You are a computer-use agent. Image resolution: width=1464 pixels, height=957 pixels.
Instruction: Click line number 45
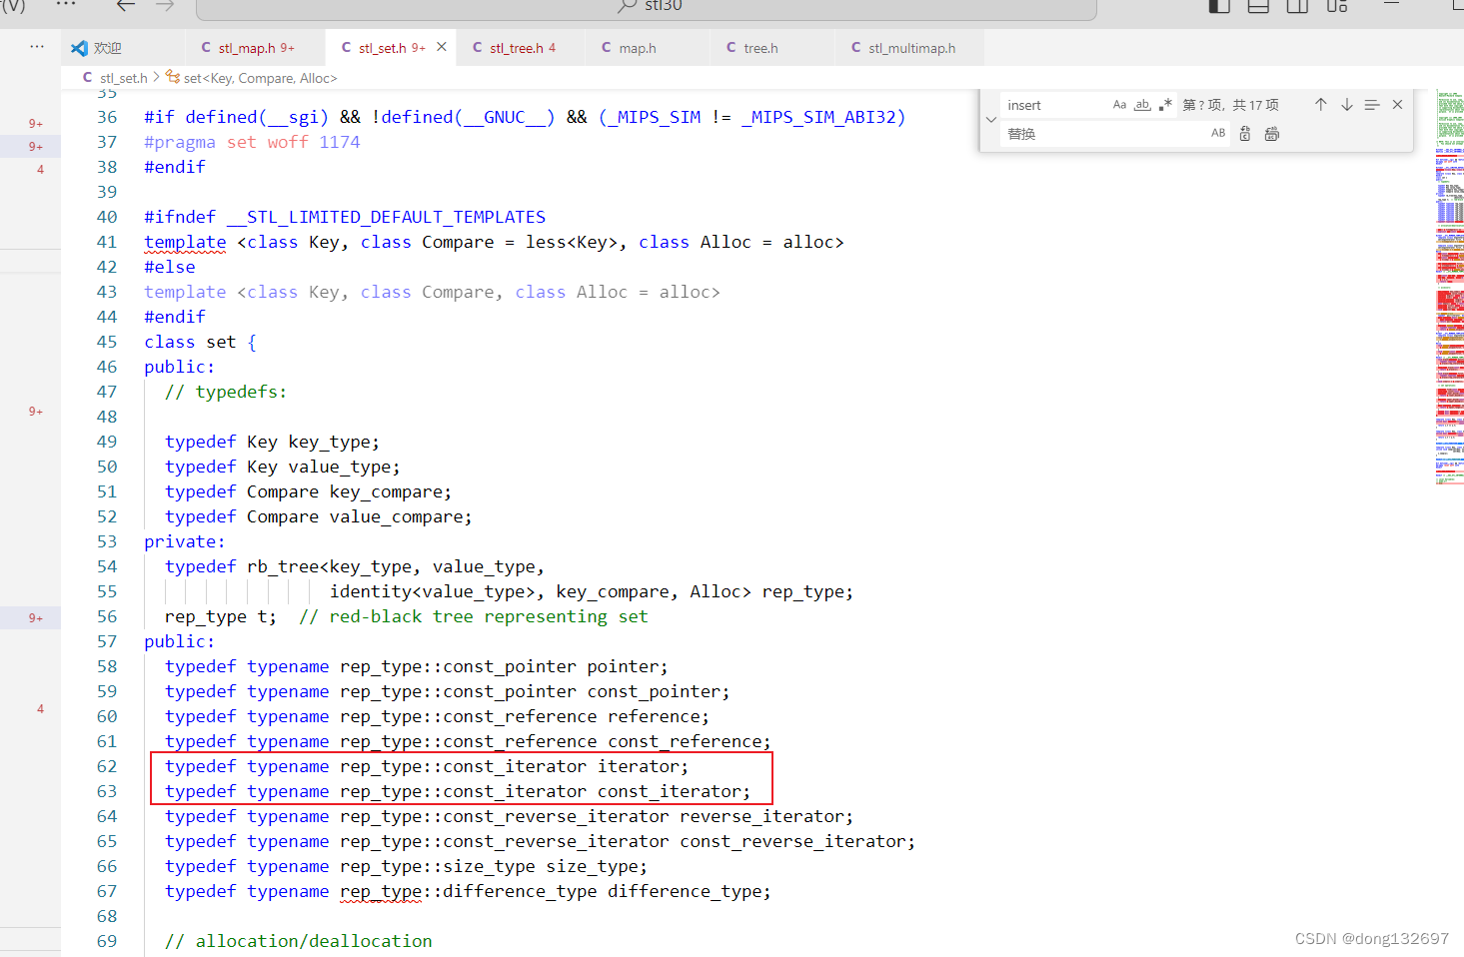(107, 342)
